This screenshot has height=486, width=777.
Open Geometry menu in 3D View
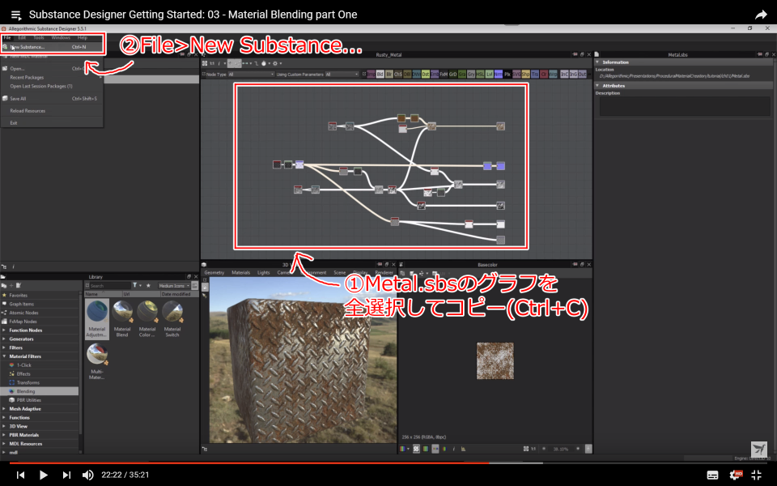point(214,273)
